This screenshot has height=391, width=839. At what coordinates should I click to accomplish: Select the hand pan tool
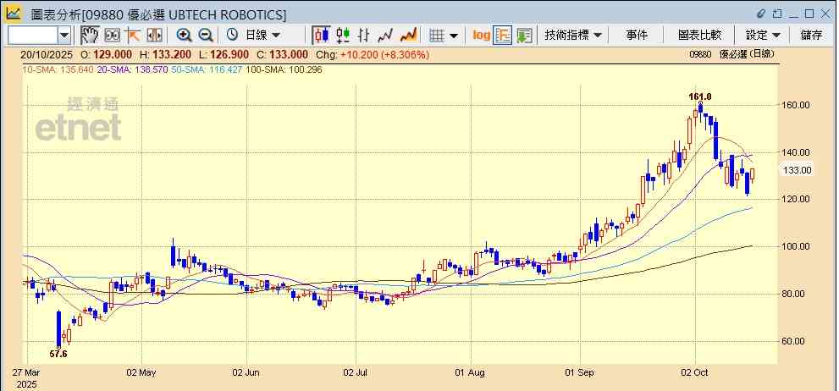coord(90,35)
